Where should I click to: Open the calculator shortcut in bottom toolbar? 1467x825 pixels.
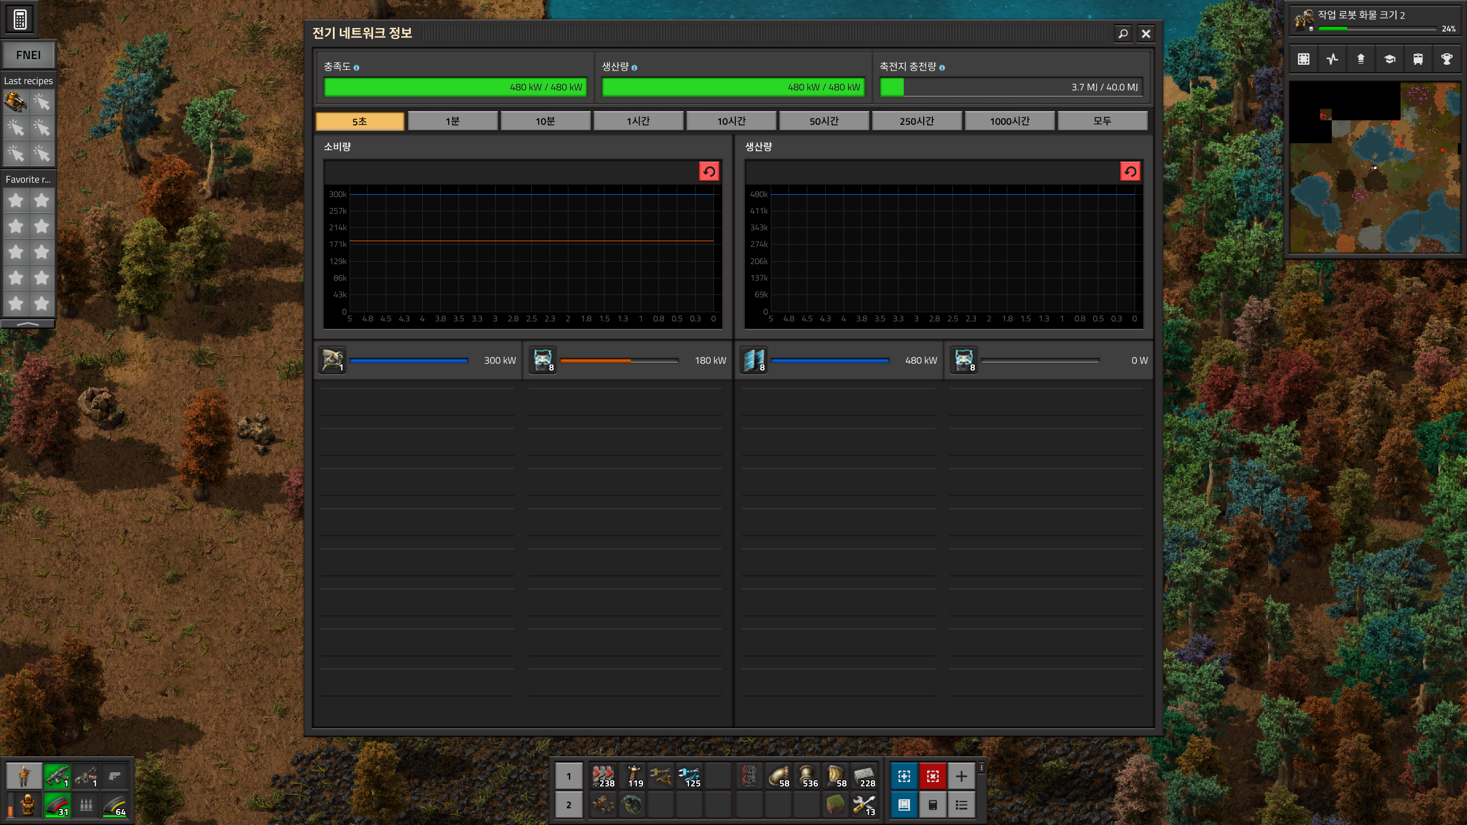tap(933, 805)
